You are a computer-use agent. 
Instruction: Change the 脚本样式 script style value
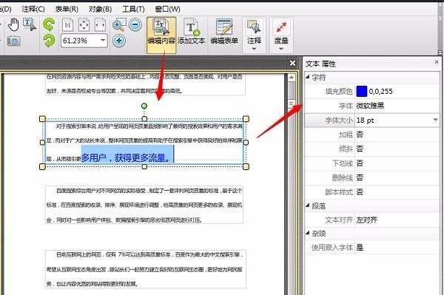click(360, 192)
